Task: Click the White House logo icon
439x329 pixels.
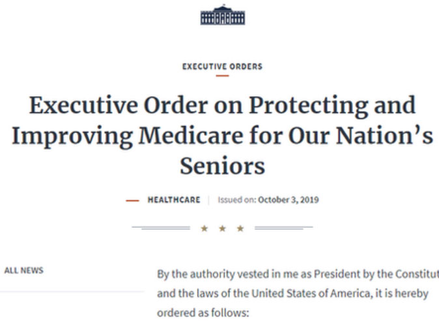Action: tap(223, 15)
